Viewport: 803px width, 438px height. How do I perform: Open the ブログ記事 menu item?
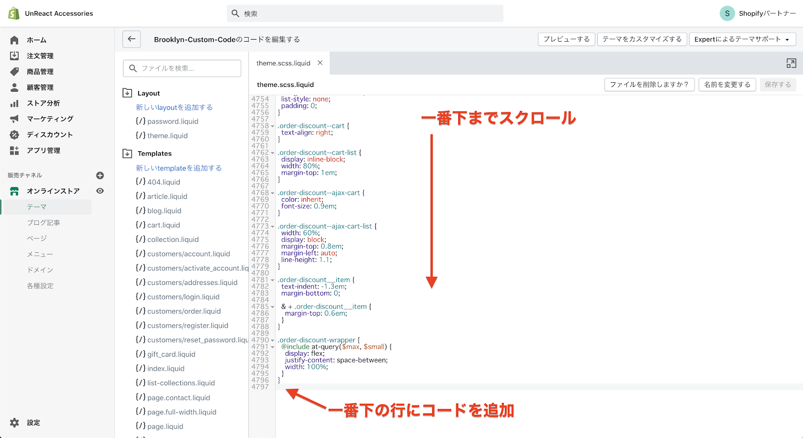43,223
